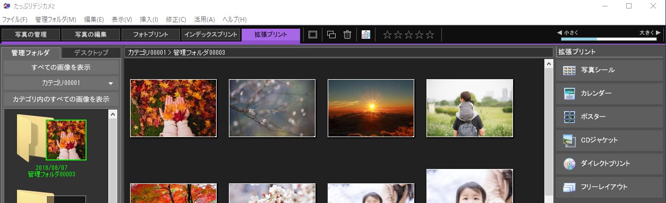Set rating to four stars

click(x=419, y=35)
